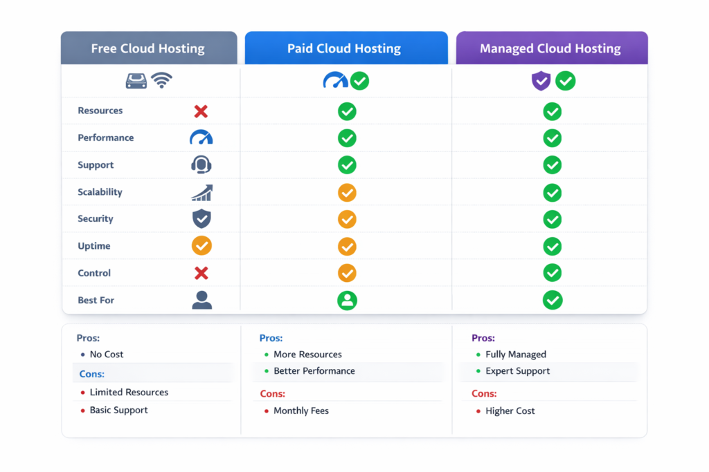
Task: Click Managed column green check for Scalability
Action: coord(552,193)
